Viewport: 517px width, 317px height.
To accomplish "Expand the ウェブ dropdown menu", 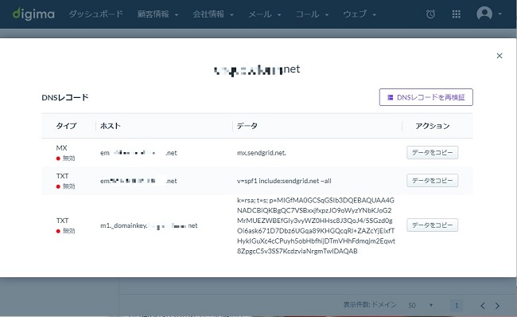I will coord(360,14).
